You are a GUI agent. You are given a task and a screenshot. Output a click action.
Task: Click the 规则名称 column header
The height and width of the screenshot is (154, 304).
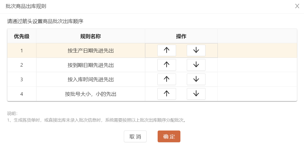click(91, 36)
